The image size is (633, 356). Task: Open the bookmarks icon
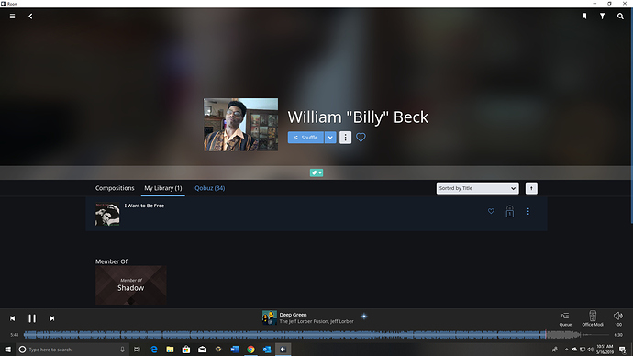(584, 17)
